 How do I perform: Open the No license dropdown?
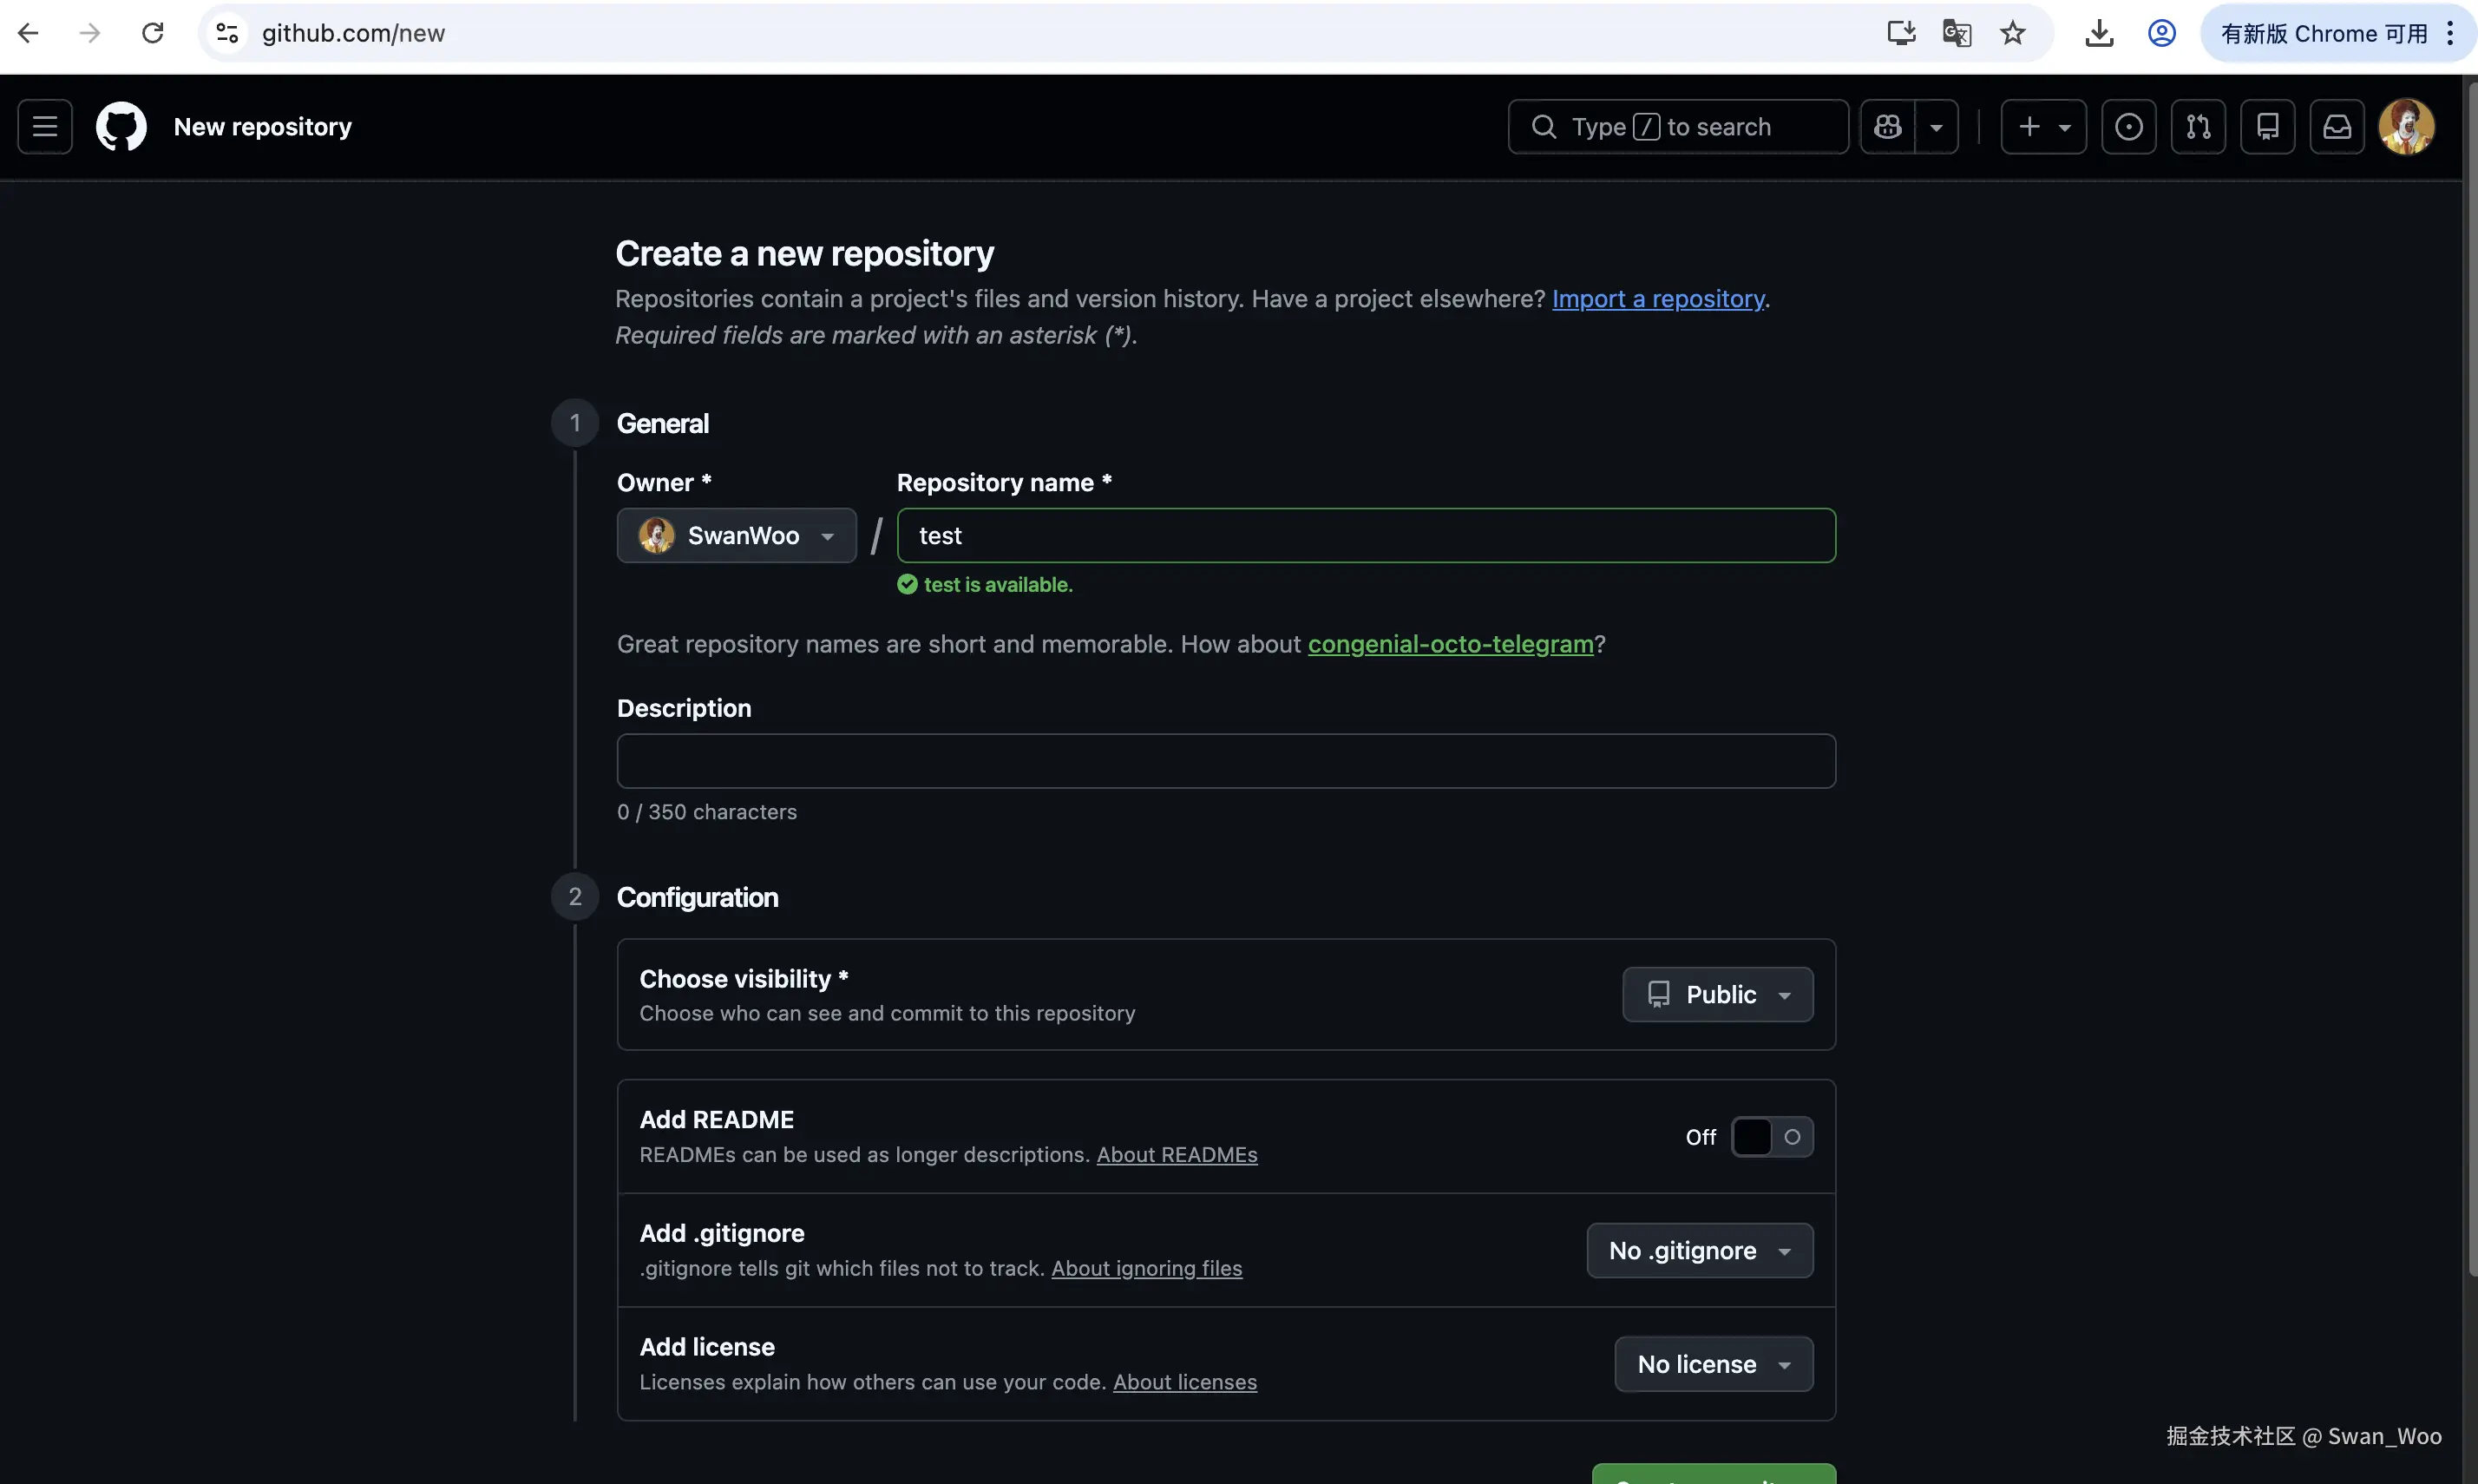click(1714, 1365)
